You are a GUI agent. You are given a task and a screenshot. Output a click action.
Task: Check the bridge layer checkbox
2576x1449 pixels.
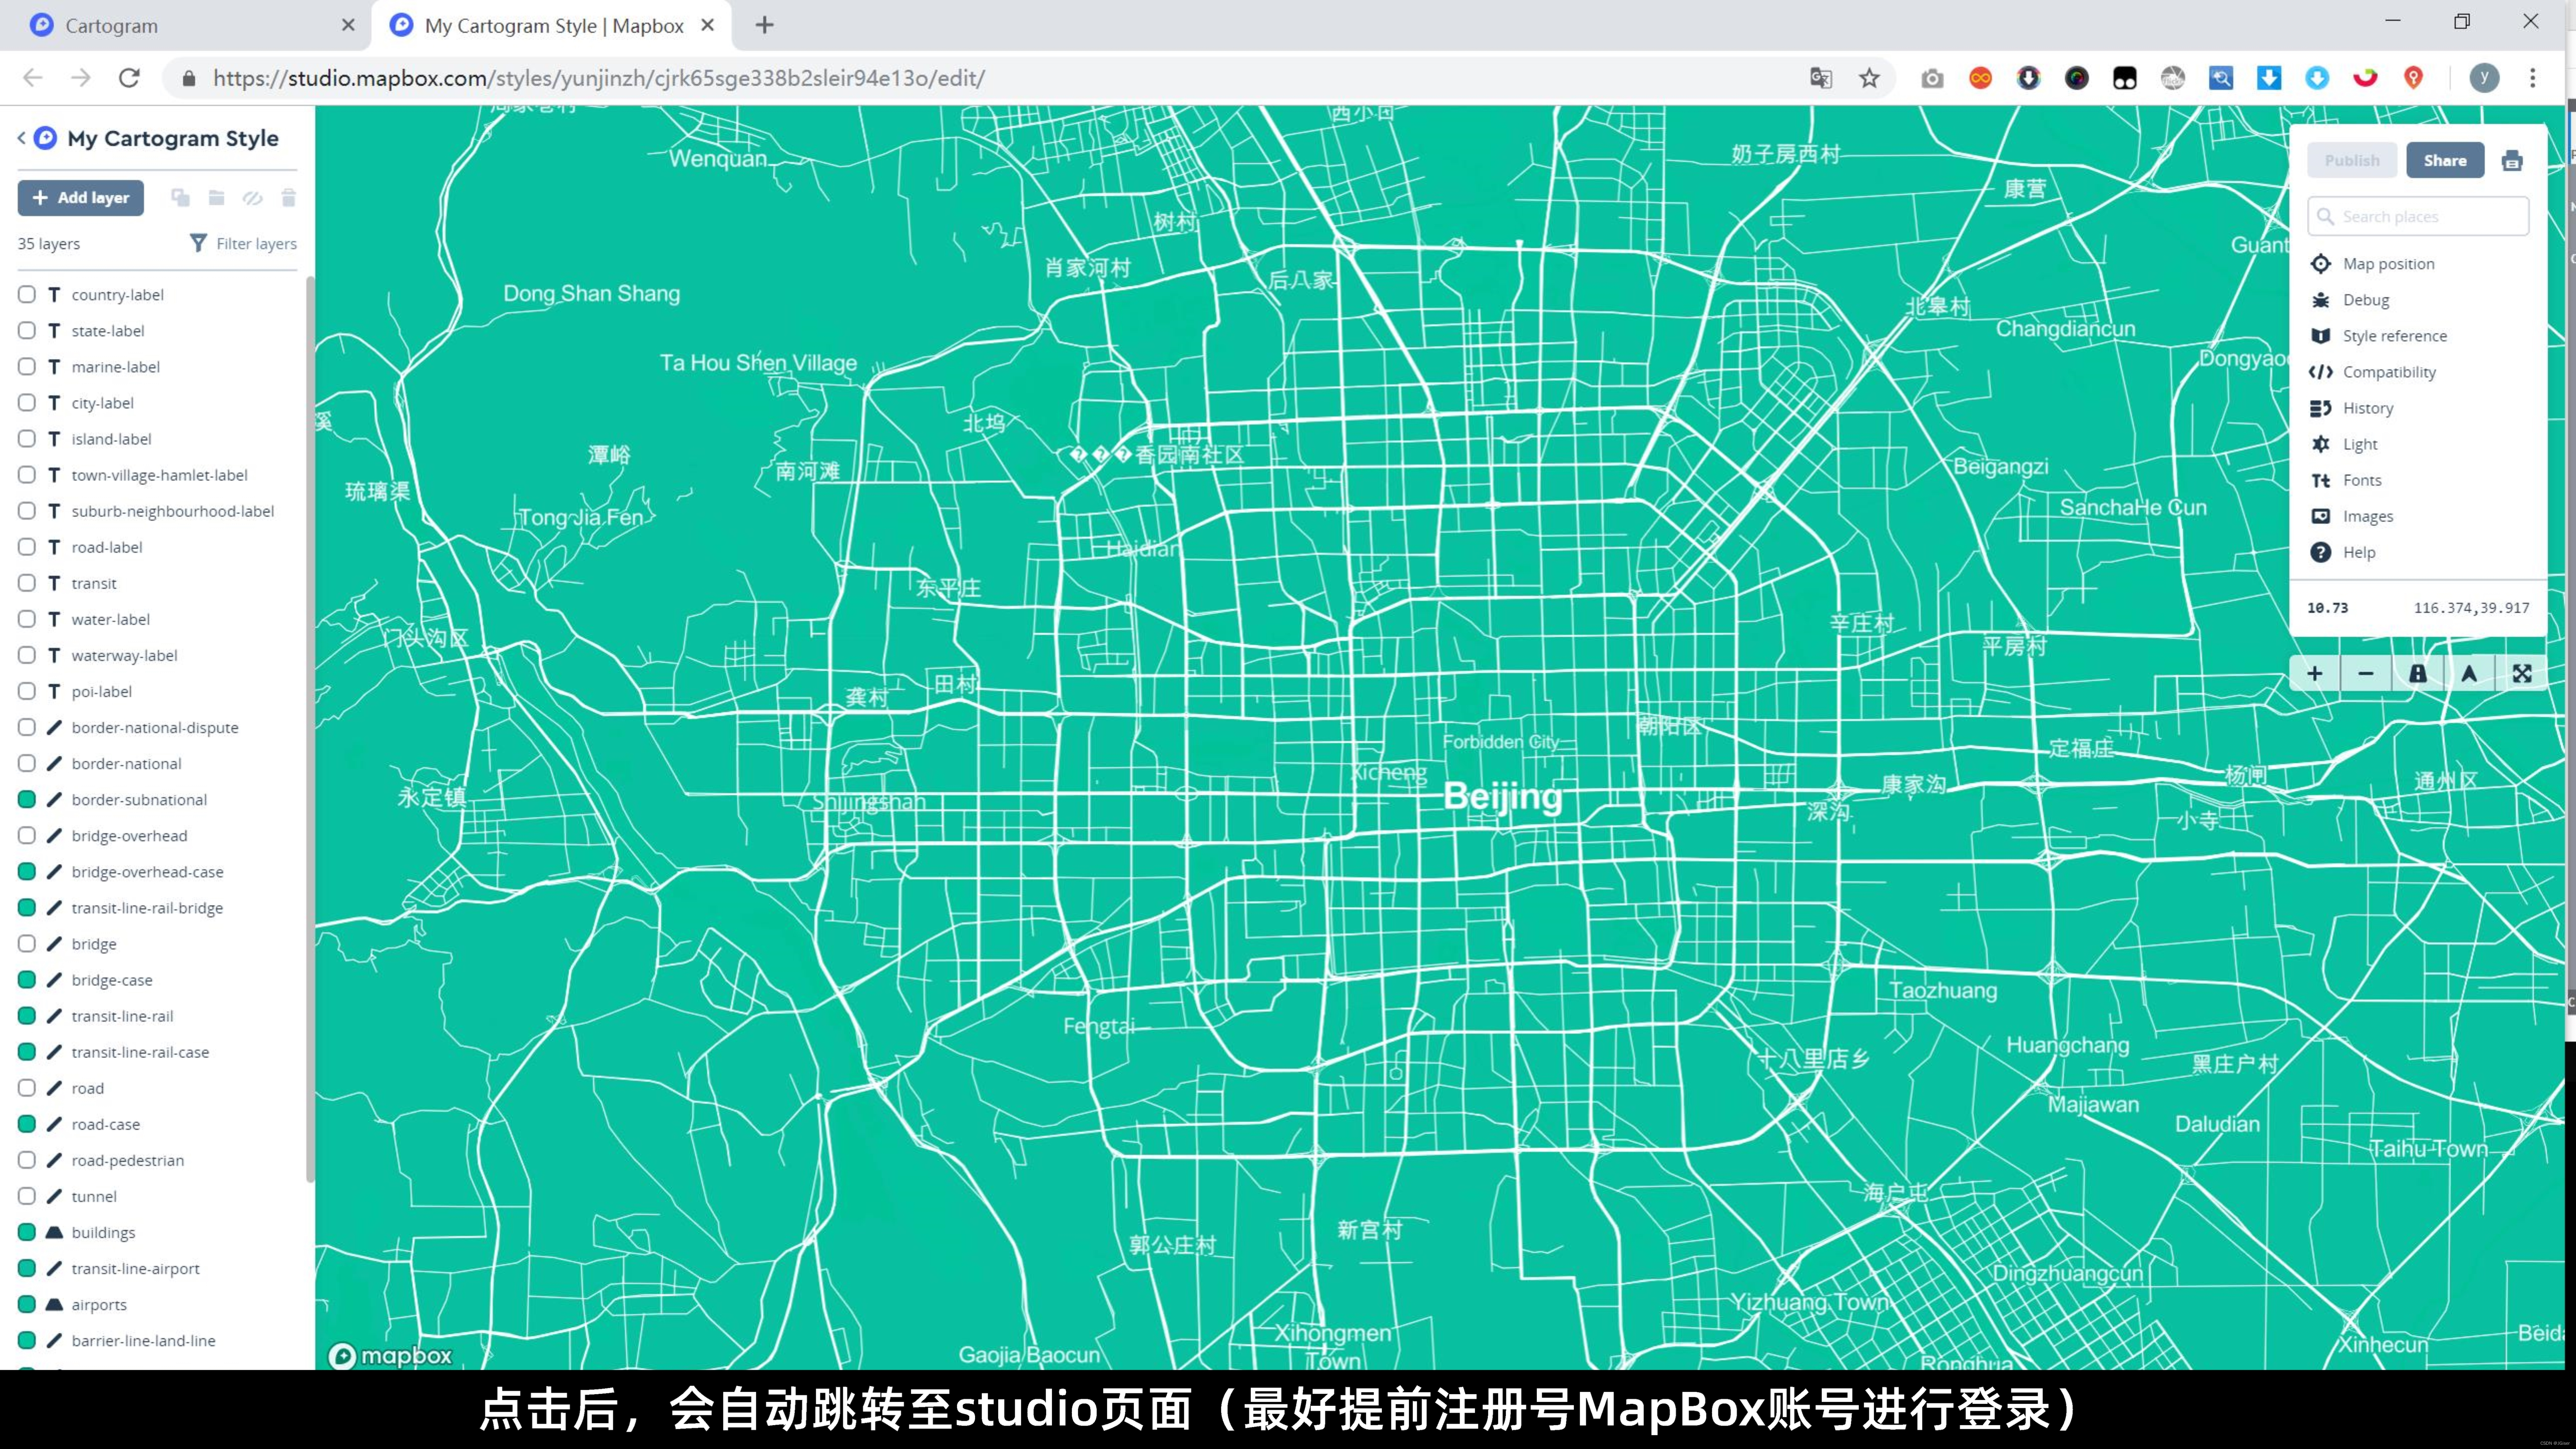tap(27, 944)
